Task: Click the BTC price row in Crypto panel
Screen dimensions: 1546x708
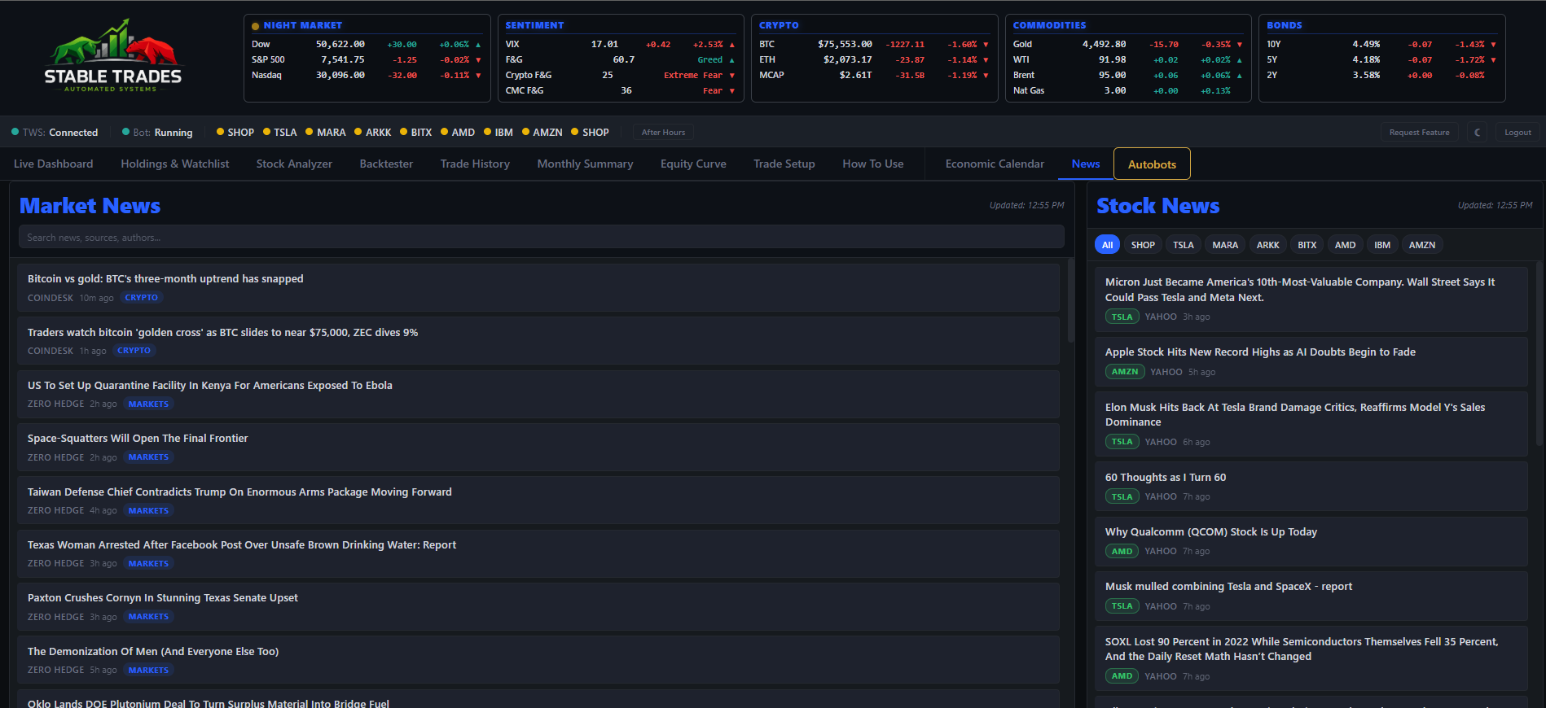Action: tap(874, 44)
